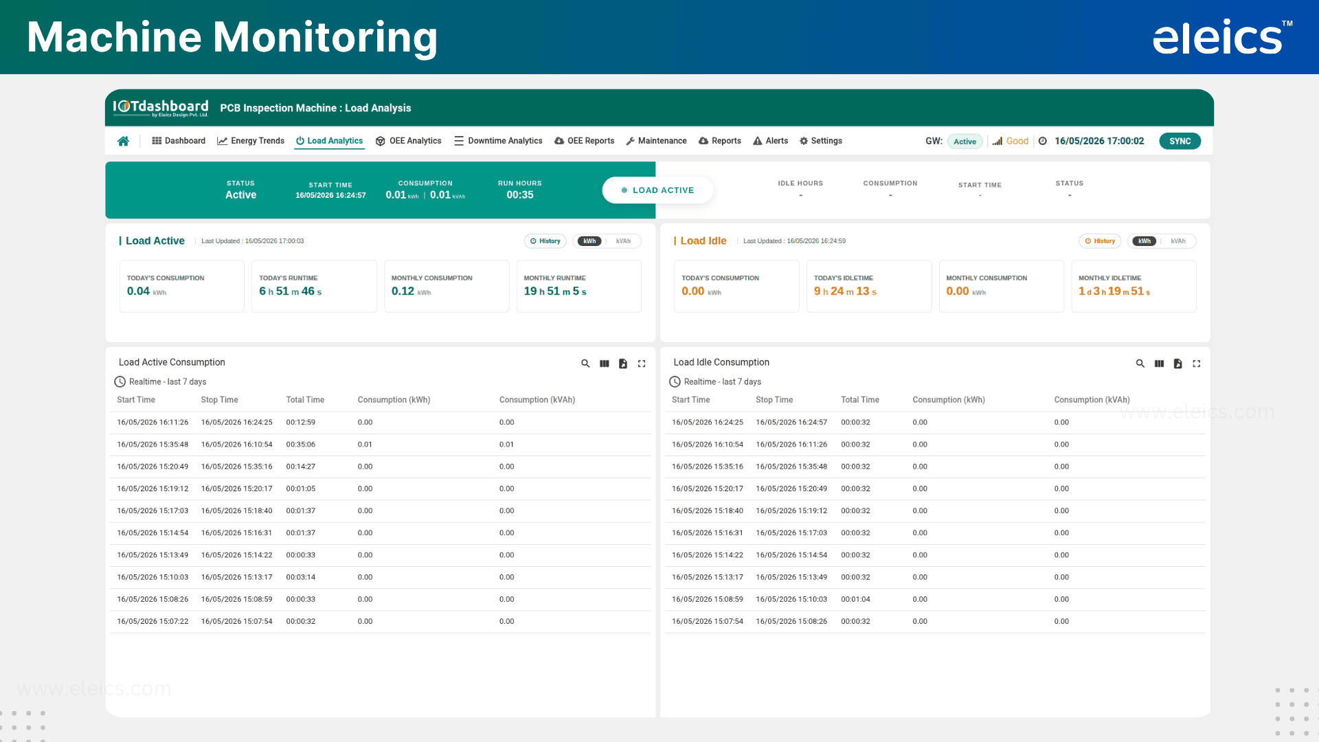View Alerts page
1319x742 pixels.
(x=771, y=141)
